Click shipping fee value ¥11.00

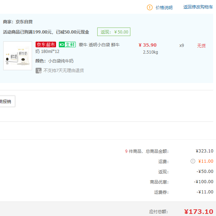[206, 161]
